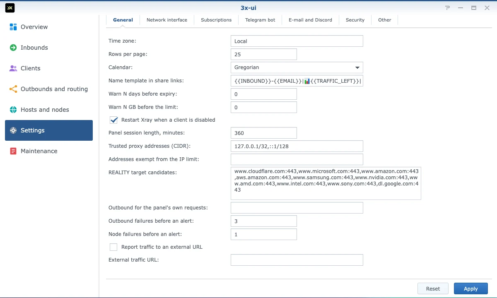
Task: Edit the Outbound failures before an alert field
Action: pos(264,221)
